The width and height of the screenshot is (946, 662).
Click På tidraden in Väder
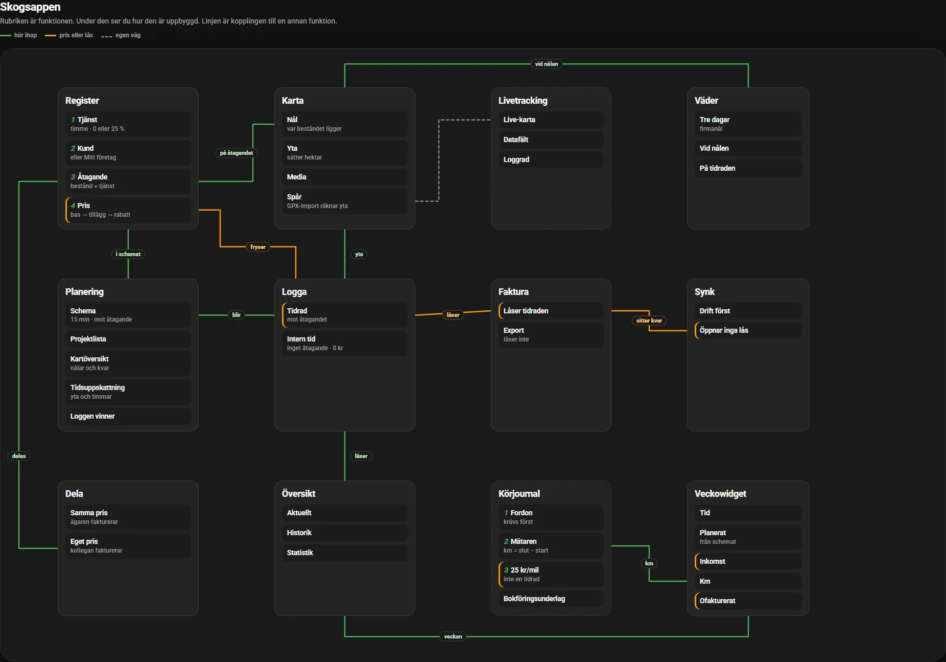(x=748, y=168)
